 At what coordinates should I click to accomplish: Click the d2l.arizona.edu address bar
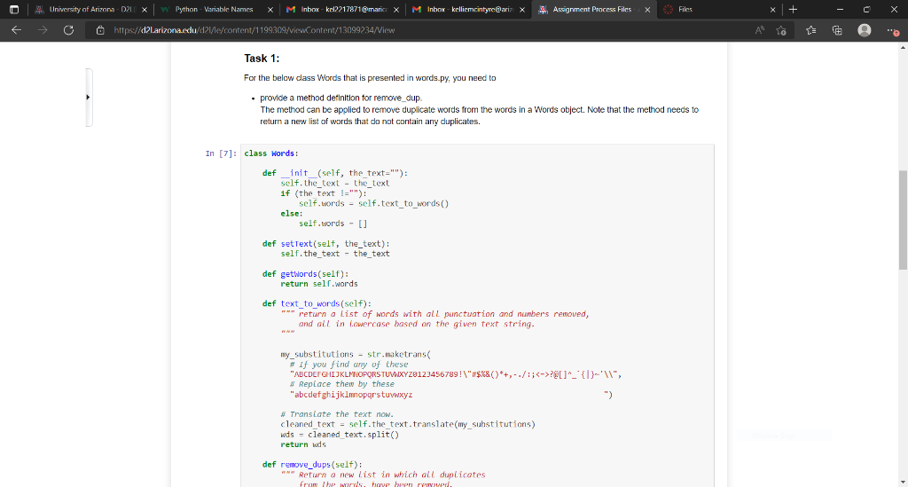pyautogui.click(x=254, y=30)
